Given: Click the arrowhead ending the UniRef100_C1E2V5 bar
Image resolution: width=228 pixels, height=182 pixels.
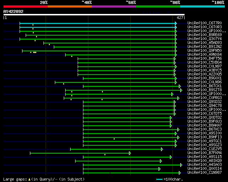Looking at the screenshot, I should pyautogui.click(x=162, y=149).
